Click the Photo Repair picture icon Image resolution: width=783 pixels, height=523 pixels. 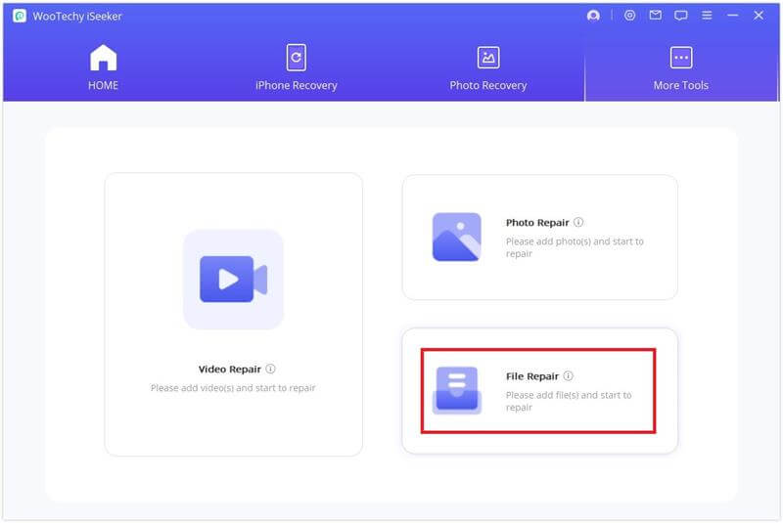(456, 237)
